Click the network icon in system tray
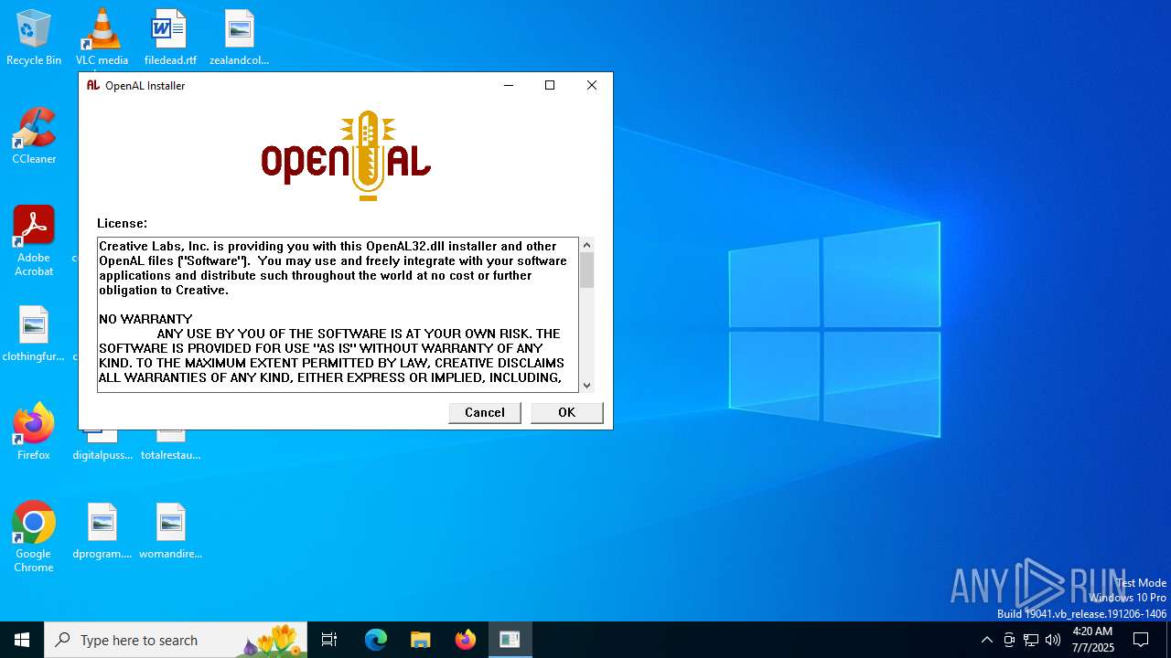 (1031, 640)
